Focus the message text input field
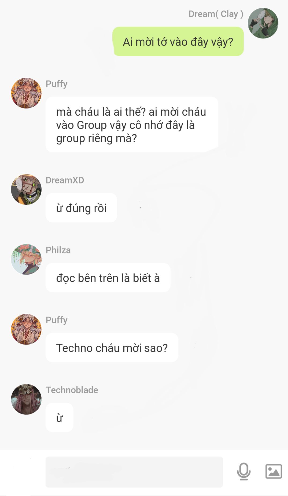Image resolution: width=288 pixels, height=496 pixels. 134,472
